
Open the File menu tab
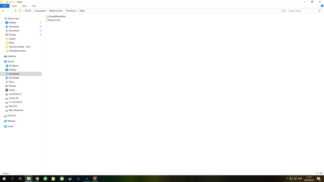pyautogui.click(x=5, y=6)
